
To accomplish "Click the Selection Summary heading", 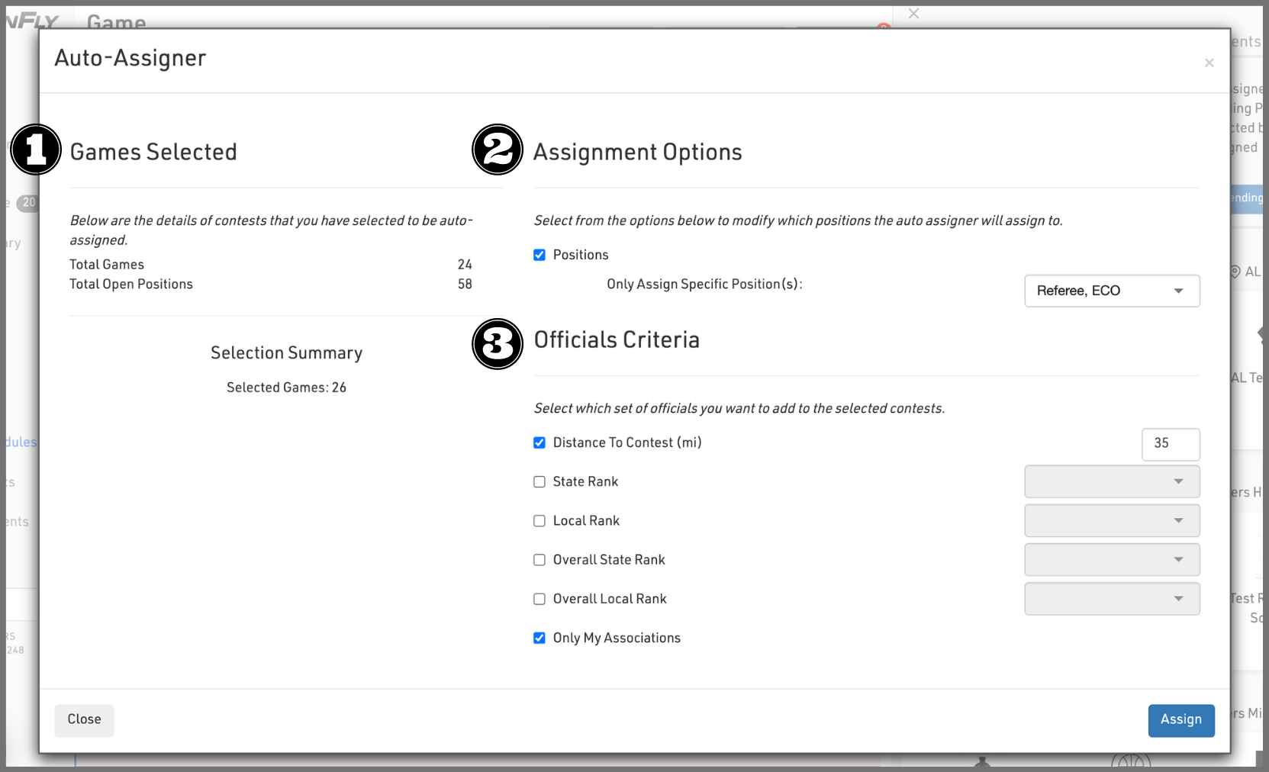I will [286, 353].
